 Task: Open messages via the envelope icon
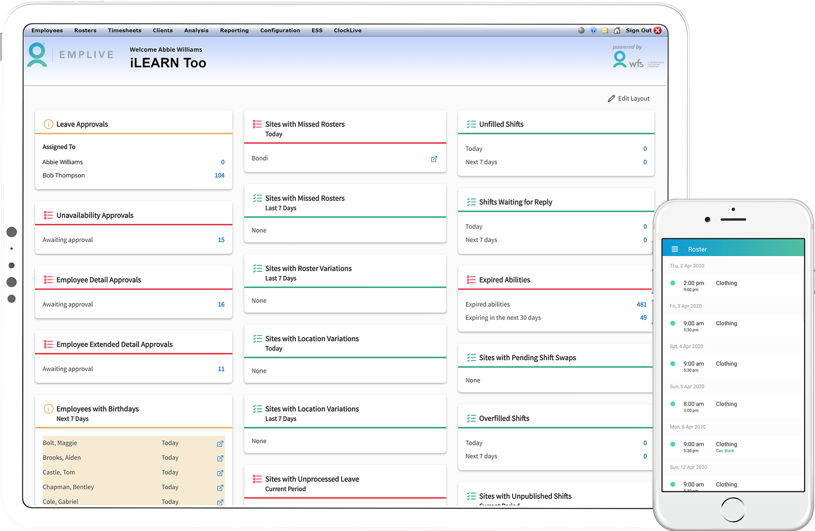coord(605,30)
